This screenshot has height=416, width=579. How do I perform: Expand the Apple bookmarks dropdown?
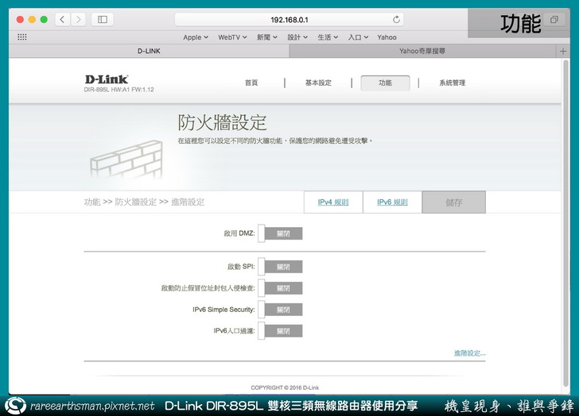(x=196, y=37)
